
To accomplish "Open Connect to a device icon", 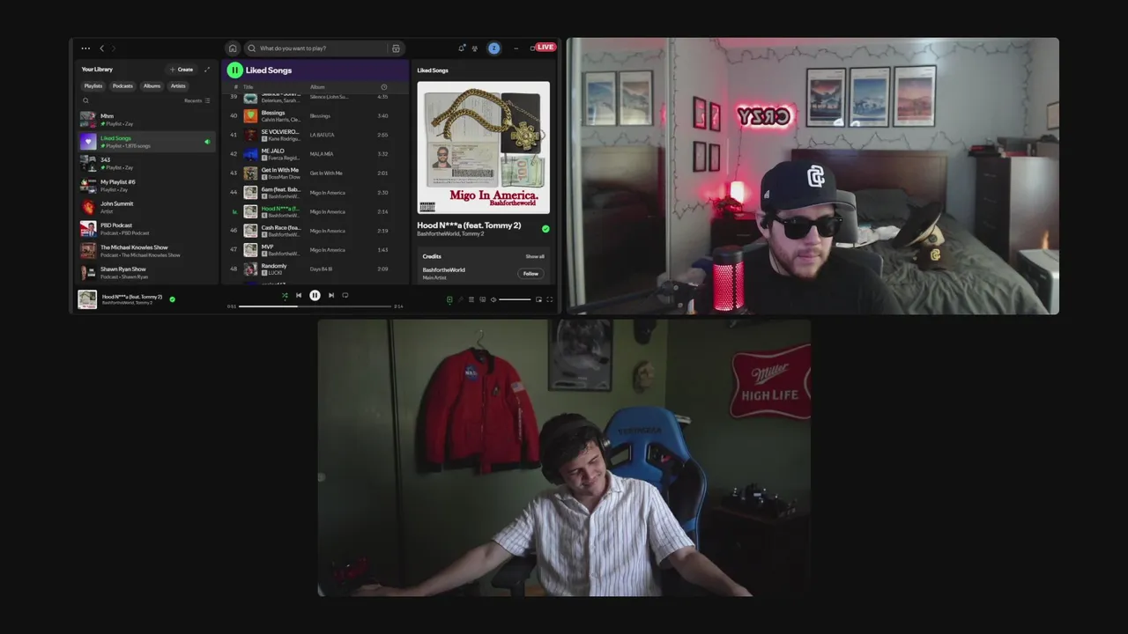I will click(x=482, y=299).
